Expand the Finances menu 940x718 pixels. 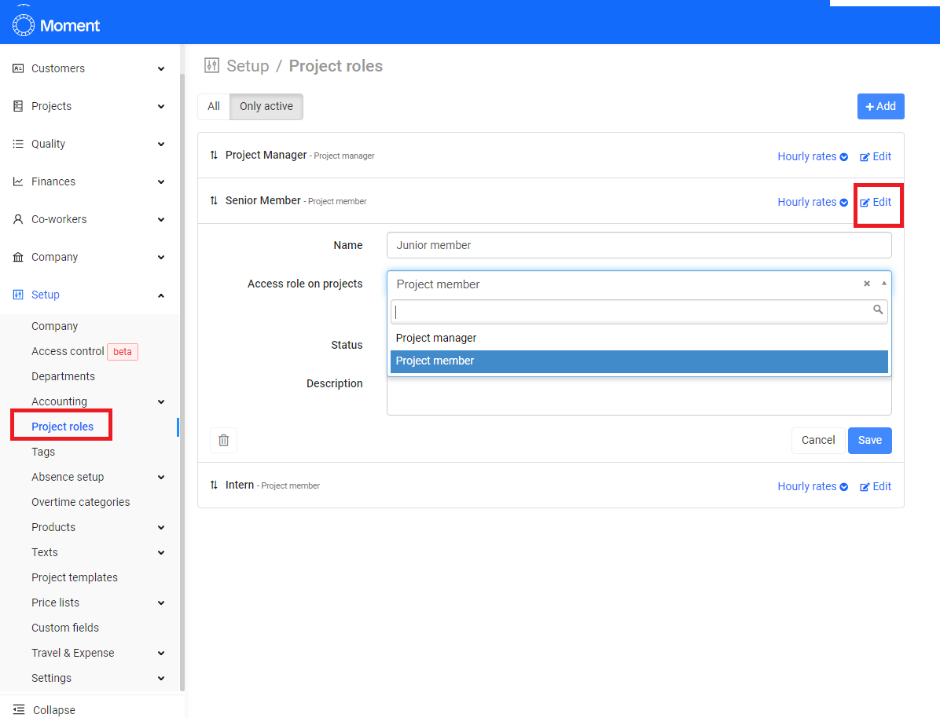click(x=160, y=182)
